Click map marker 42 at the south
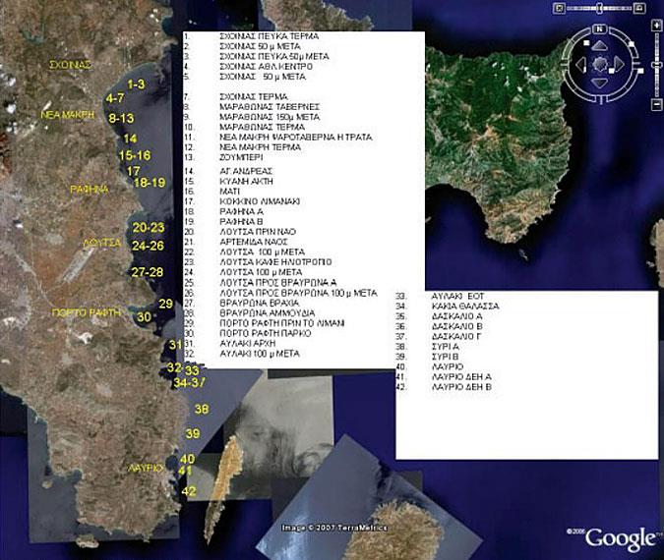This screenshot has width=664, height=560. [190, 490]
